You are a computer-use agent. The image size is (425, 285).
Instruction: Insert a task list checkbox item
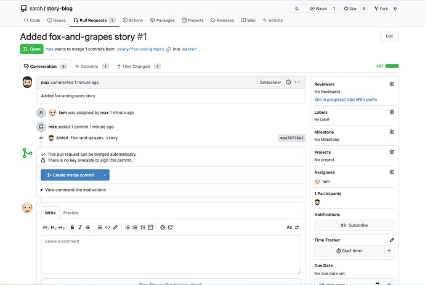(143, 227)
